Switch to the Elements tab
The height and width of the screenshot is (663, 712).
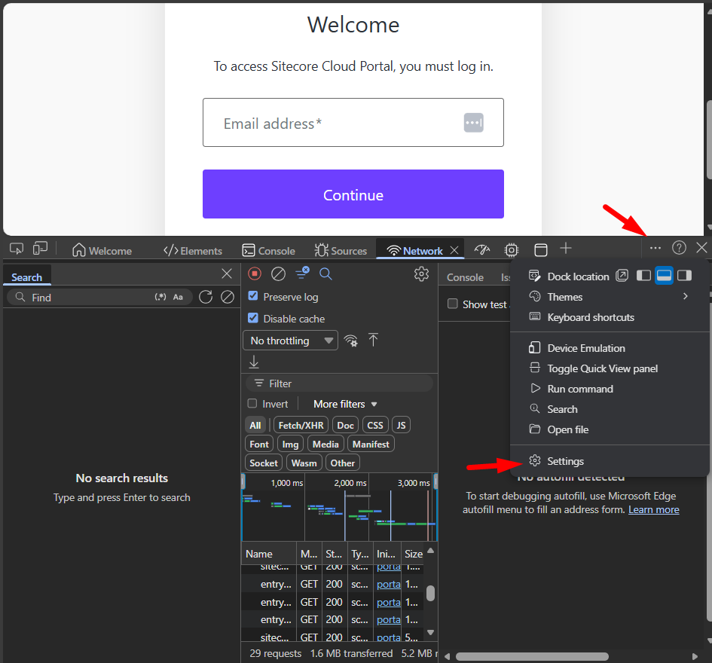pyautogui.click(x=193, y=251)
